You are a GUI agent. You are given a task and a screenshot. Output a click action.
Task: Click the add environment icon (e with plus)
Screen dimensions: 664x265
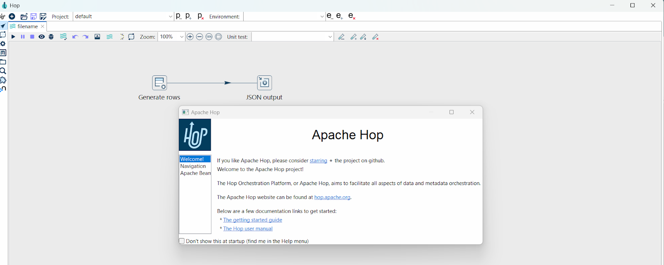point(339,16)
